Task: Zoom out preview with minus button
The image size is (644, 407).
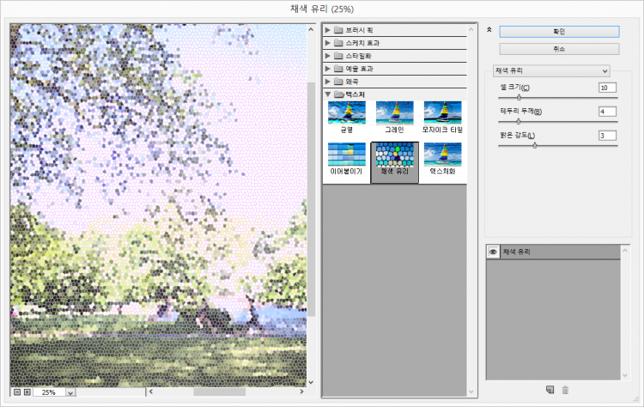Action: (x=17, y=392)
